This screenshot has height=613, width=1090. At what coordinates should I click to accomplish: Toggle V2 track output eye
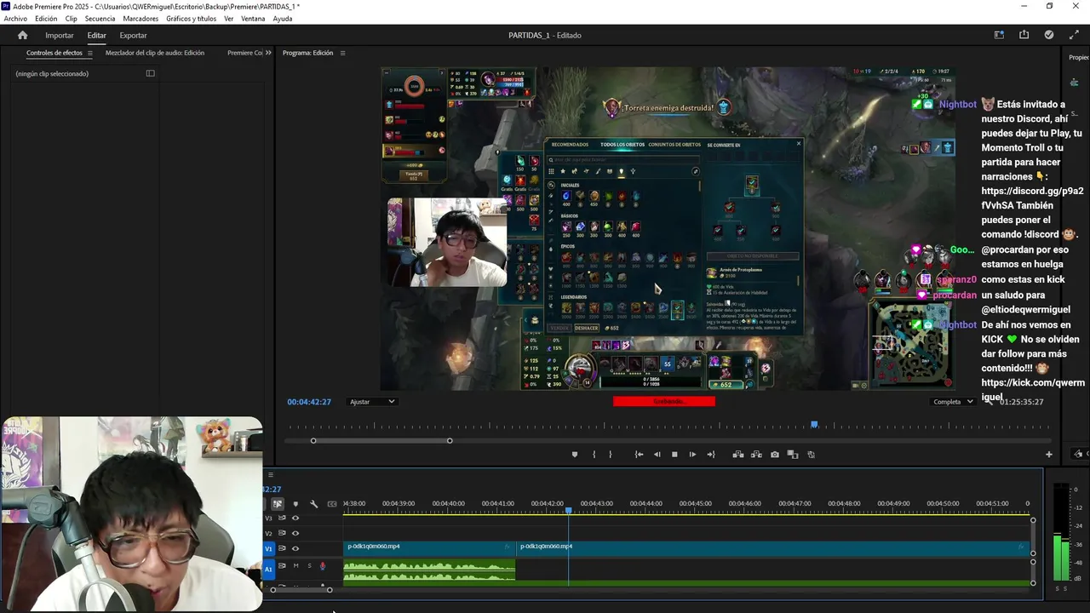tap(295, 533)
